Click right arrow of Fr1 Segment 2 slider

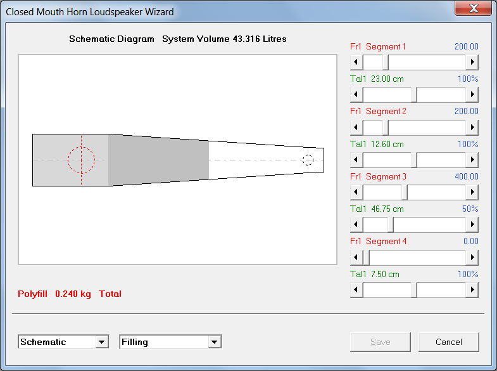[472, 127]
